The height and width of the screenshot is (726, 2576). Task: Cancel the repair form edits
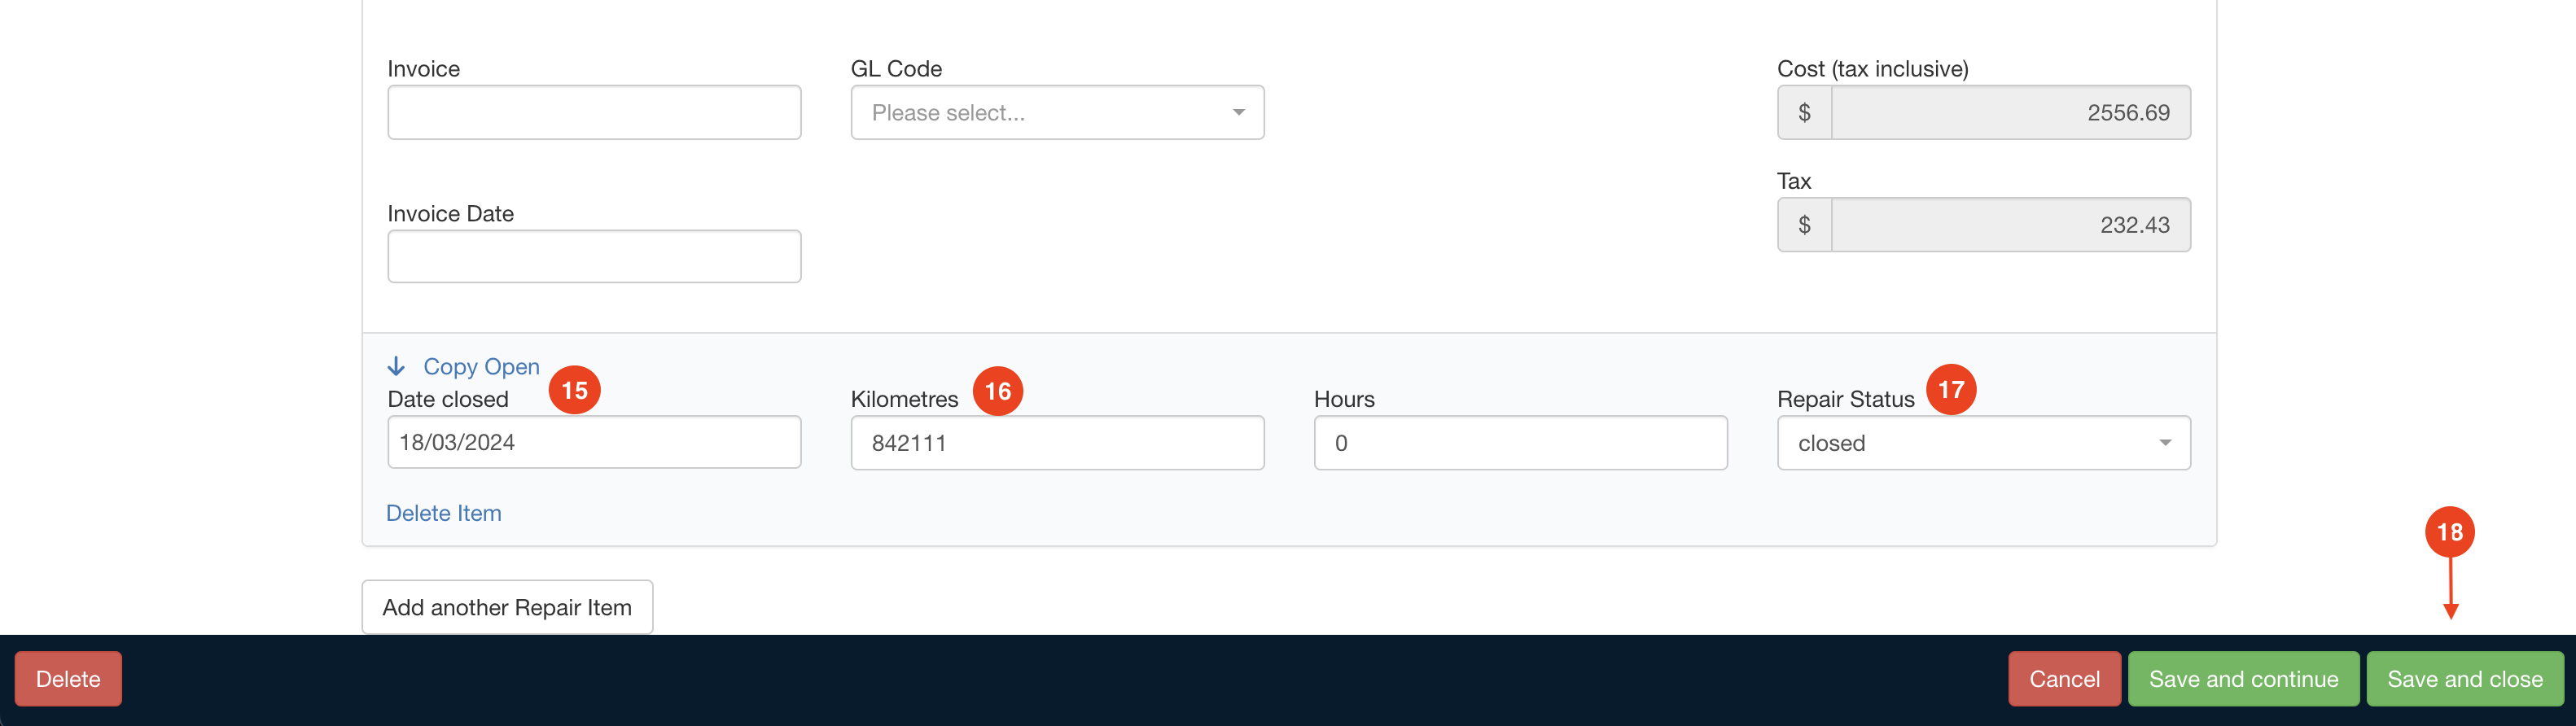(x=2063, y=679)
